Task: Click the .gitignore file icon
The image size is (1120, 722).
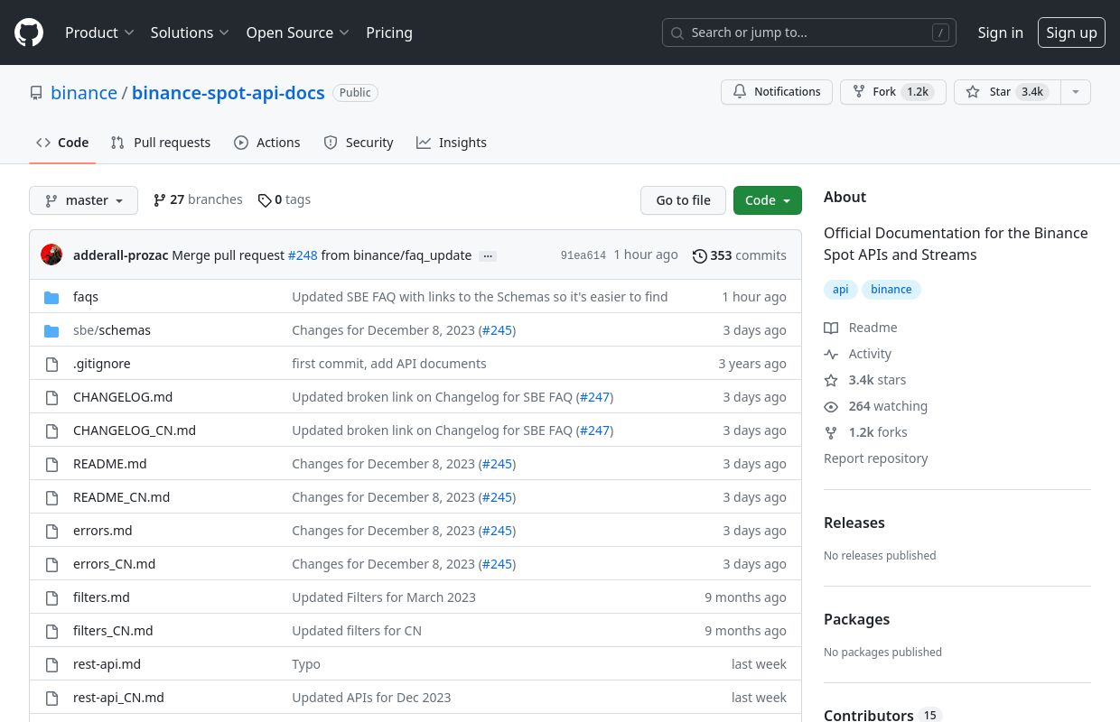Action: 51,364
